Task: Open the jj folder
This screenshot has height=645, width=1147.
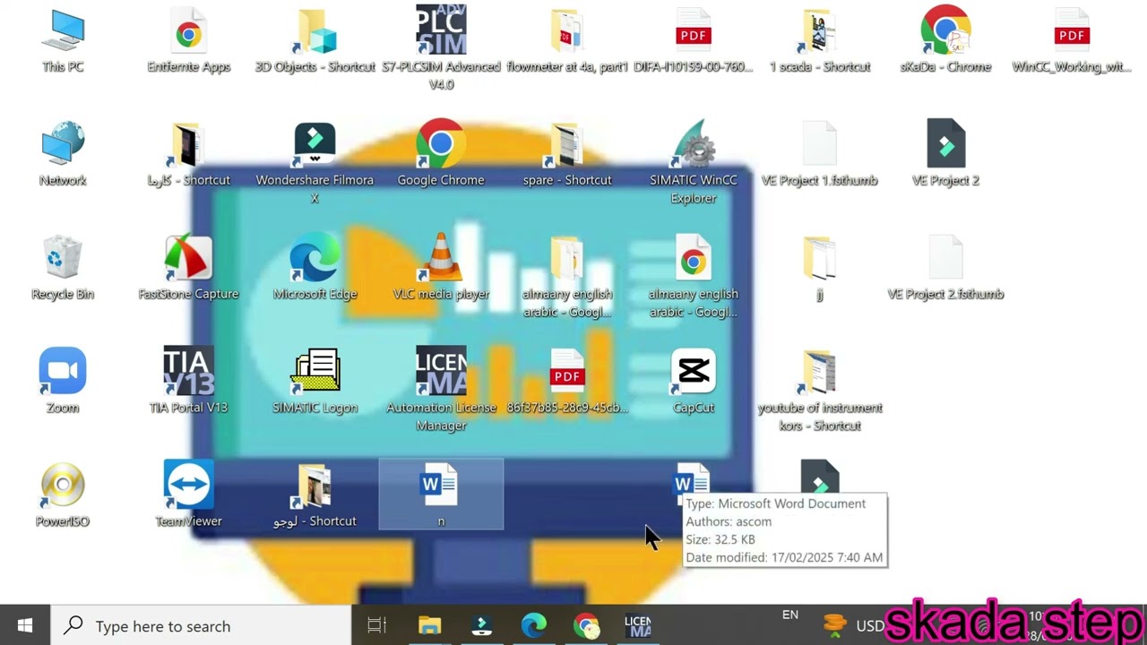Action: [819, 268]
